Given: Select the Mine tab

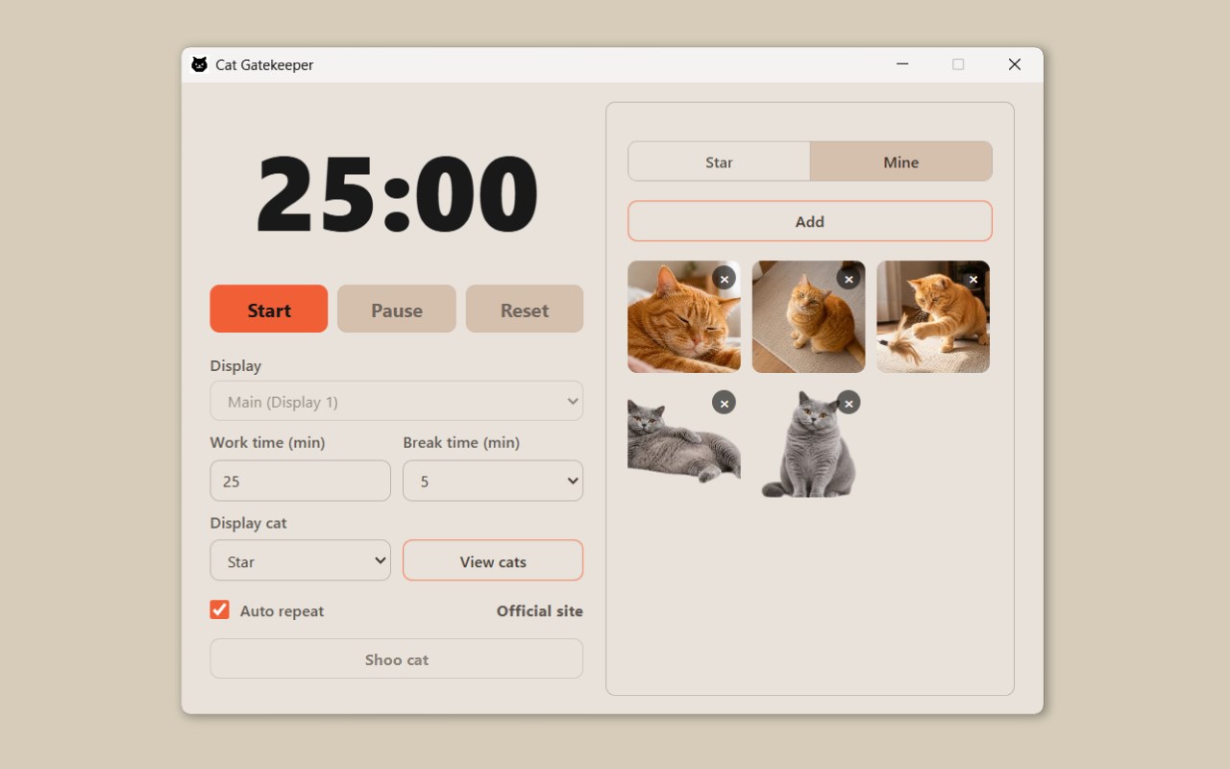Looking at the screenshot, I should pos(901,161).
